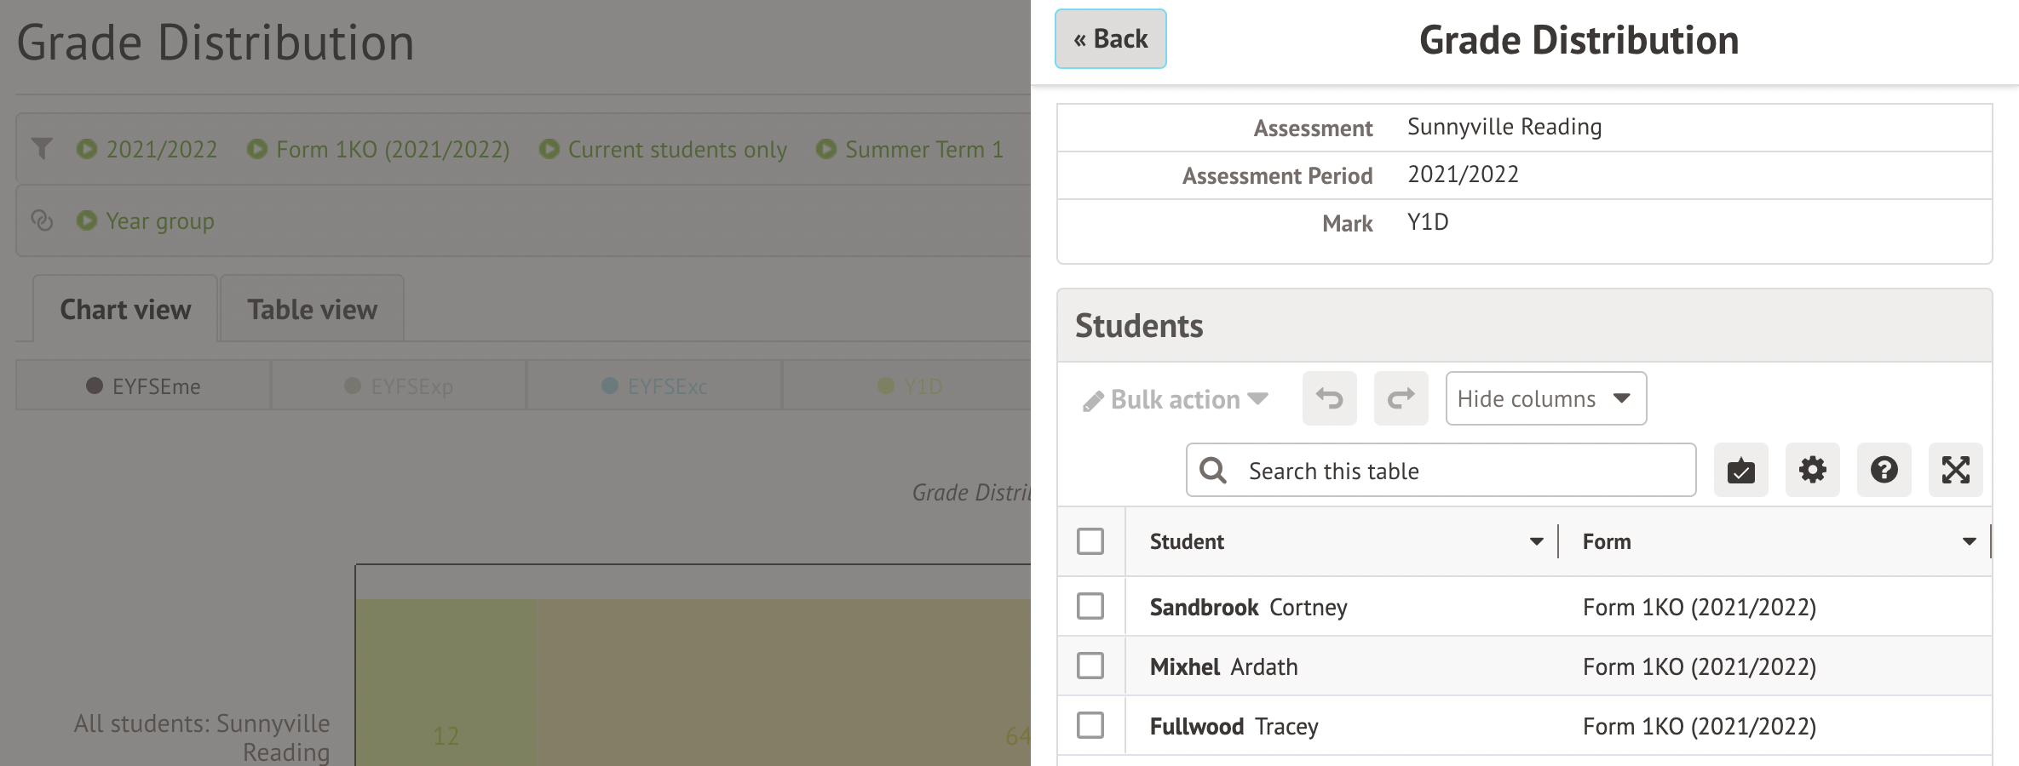Screen dimensions: 2019x766
Task: Click the filter funnel icon
Action: [42, 149]
